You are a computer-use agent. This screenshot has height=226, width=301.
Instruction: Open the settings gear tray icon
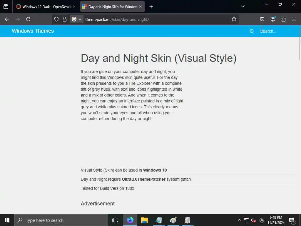tap(262, 220)
